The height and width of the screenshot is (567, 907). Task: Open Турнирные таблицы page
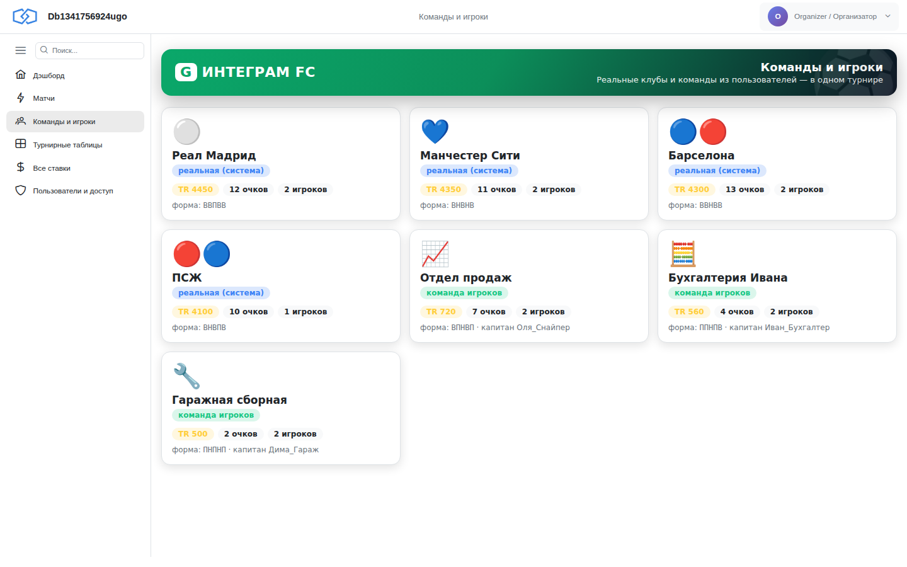(x=75, y=145)
